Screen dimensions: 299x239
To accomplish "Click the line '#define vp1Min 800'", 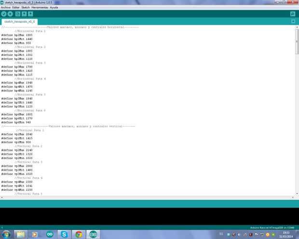I will 16,142.
